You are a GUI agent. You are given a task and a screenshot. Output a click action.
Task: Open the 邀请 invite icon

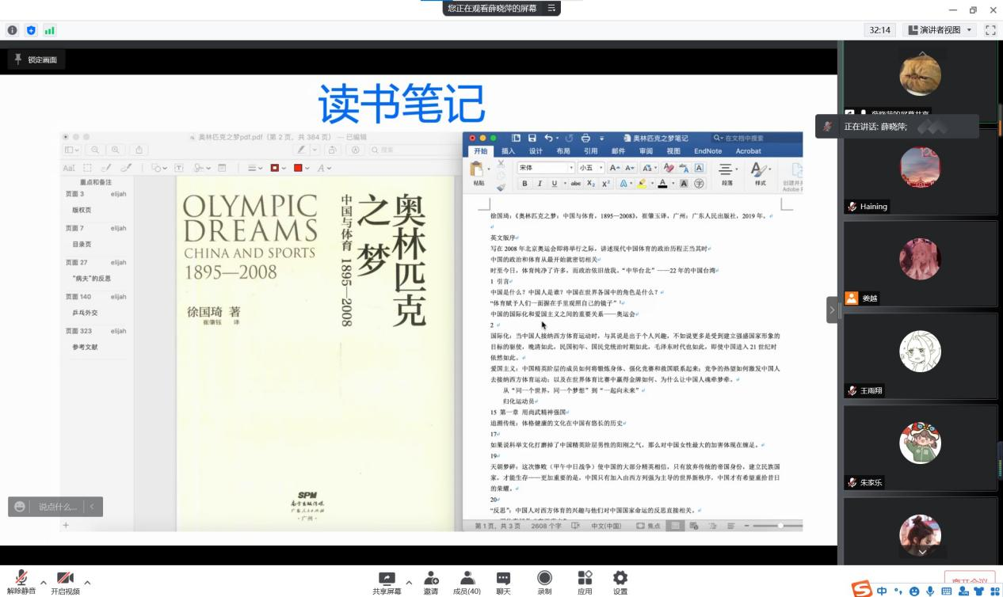pos(431,578)
